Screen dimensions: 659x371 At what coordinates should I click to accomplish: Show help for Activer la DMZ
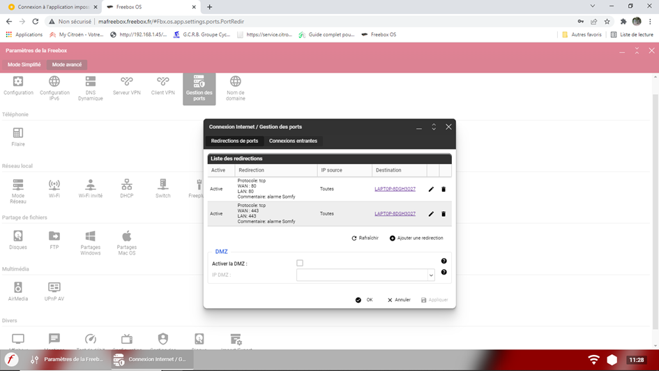444,261
